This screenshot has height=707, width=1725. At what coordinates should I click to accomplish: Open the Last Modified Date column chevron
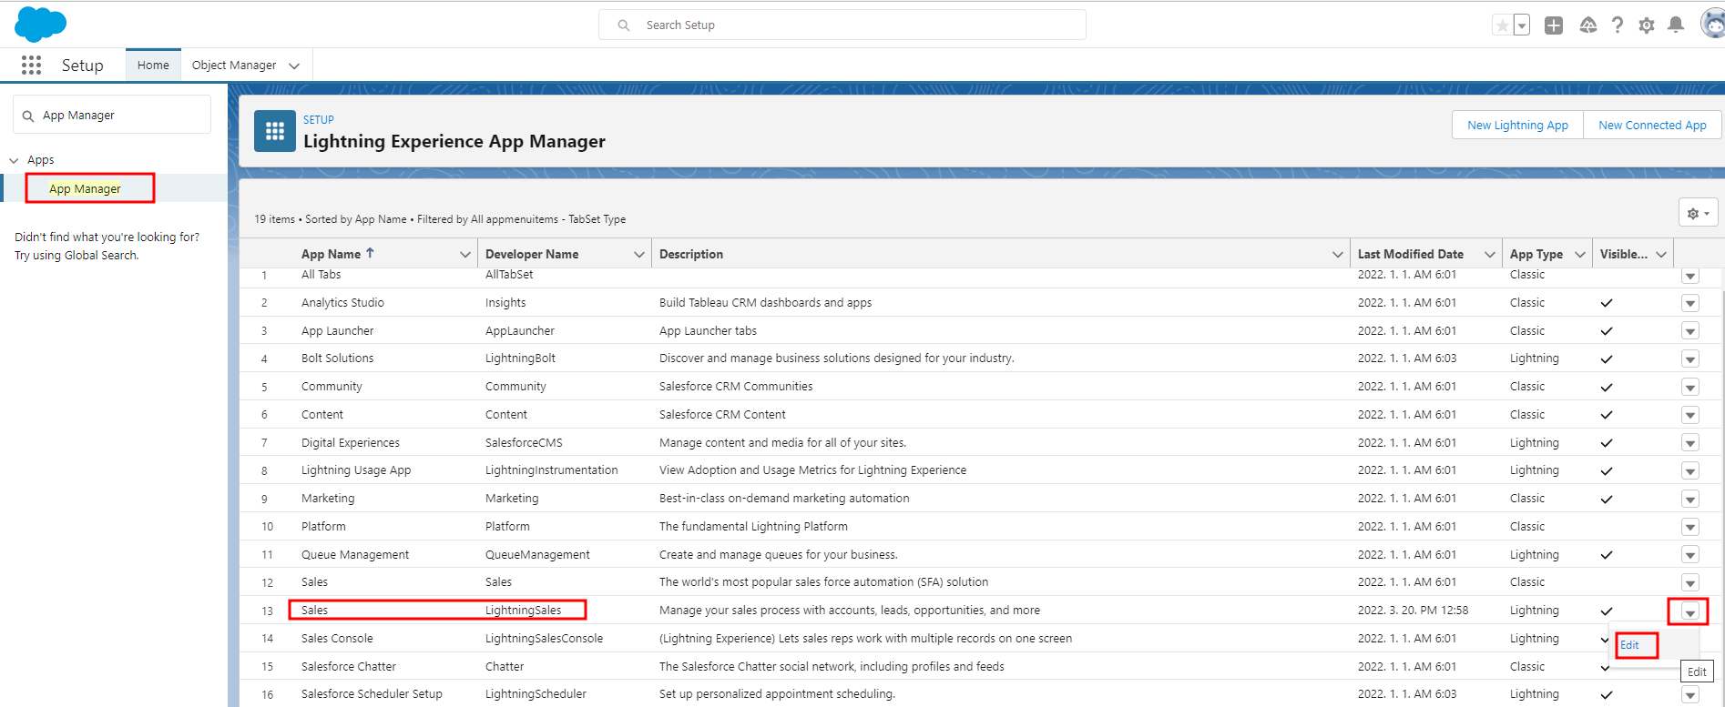[x=1489, y=255]
